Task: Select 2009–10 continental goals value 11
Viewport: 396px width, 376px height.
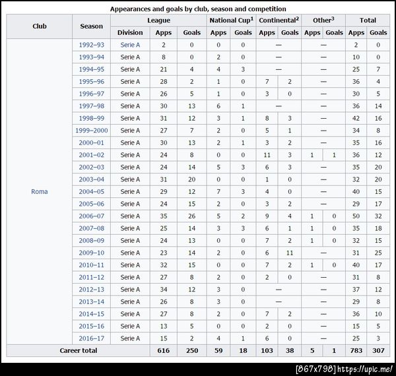Action: pyautogui.click(x=290, y=253)
